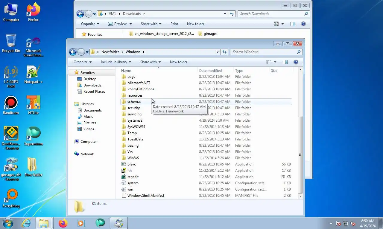Select Network in the navigation pane
Viewport: 383px width, 229px height.
point(87,154)
